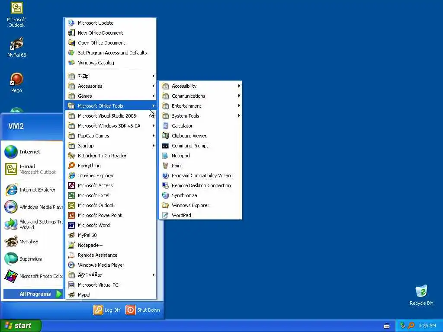This screenshot has width=443, height=332.
Task: Open Files and Settings Transfer Wizard
Action: pos(33,224)
